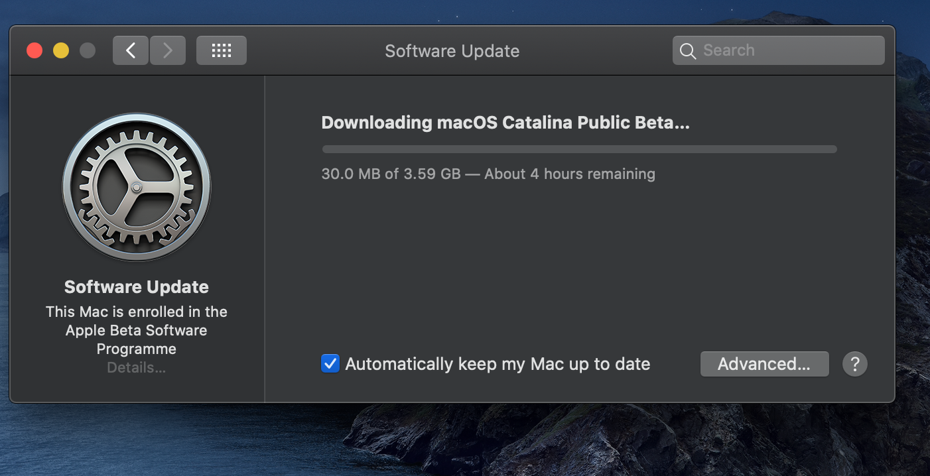Go back to the previous preferences pane
Image resolution: width=930 pixels, height=476 pixels.
pyautogui.click(x=131, y=50)
